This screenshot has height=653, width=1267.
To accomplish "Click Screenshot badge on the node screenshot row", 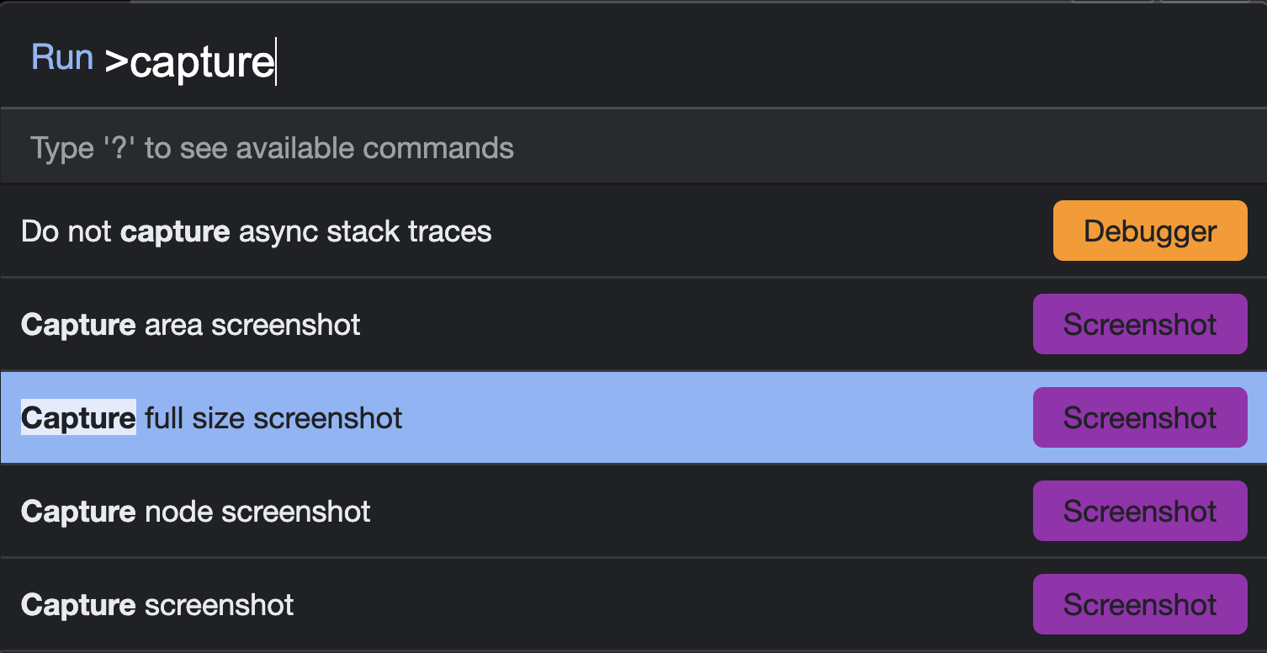I will 1139,512.
